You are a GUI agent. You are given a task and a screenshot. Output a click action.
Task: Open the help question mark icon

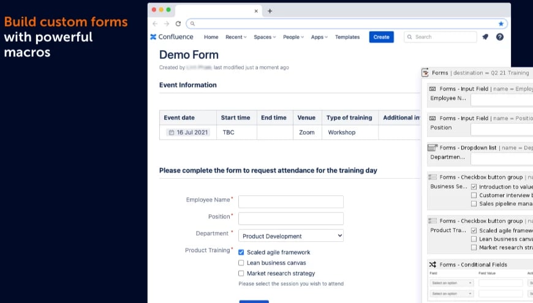(x=500, y=37)
